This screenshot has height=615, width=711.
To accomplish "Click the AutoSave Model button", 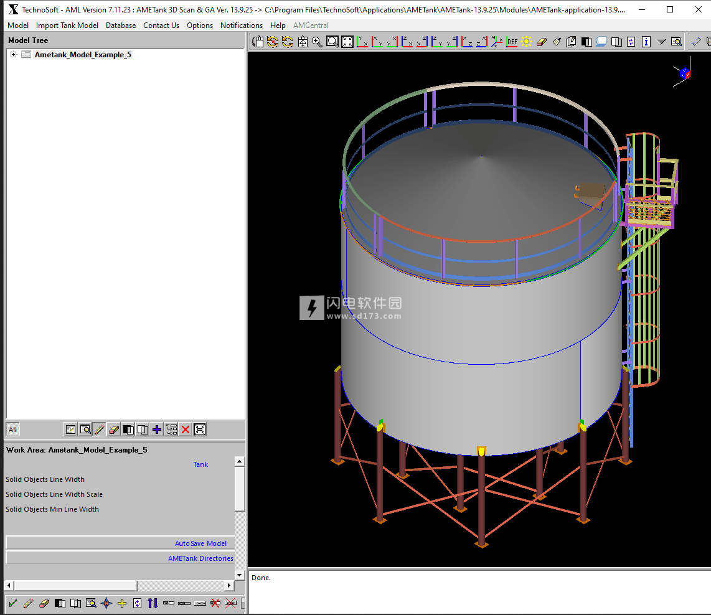I will (x=200, y=543).
